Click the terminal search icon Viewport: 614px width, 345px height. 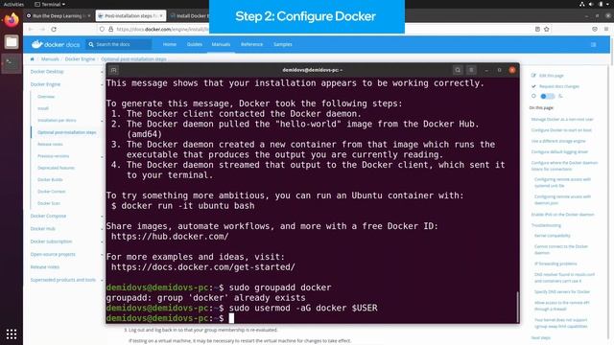(458, 70)
